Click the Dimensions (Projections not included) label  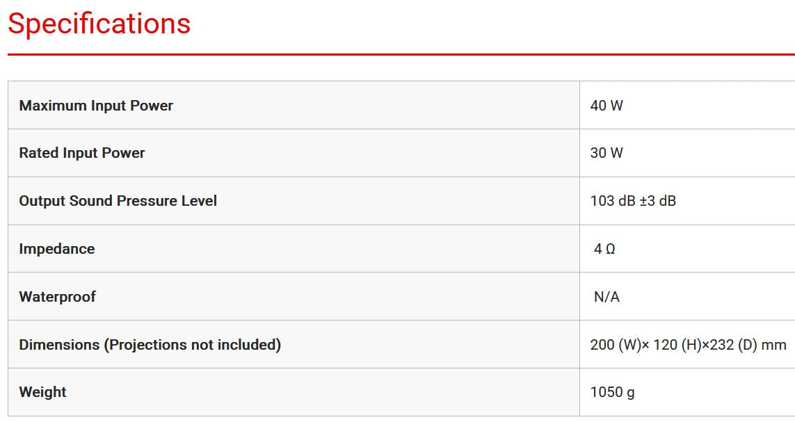click(x=150, y=345)
